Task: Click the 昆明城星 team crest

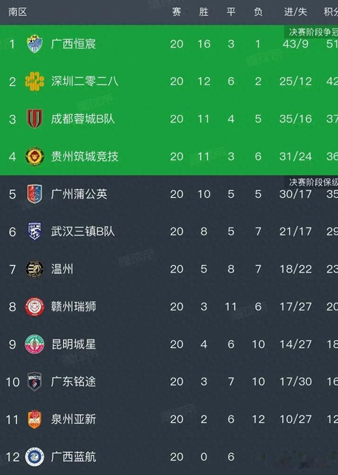Action: tap(34, 344)
